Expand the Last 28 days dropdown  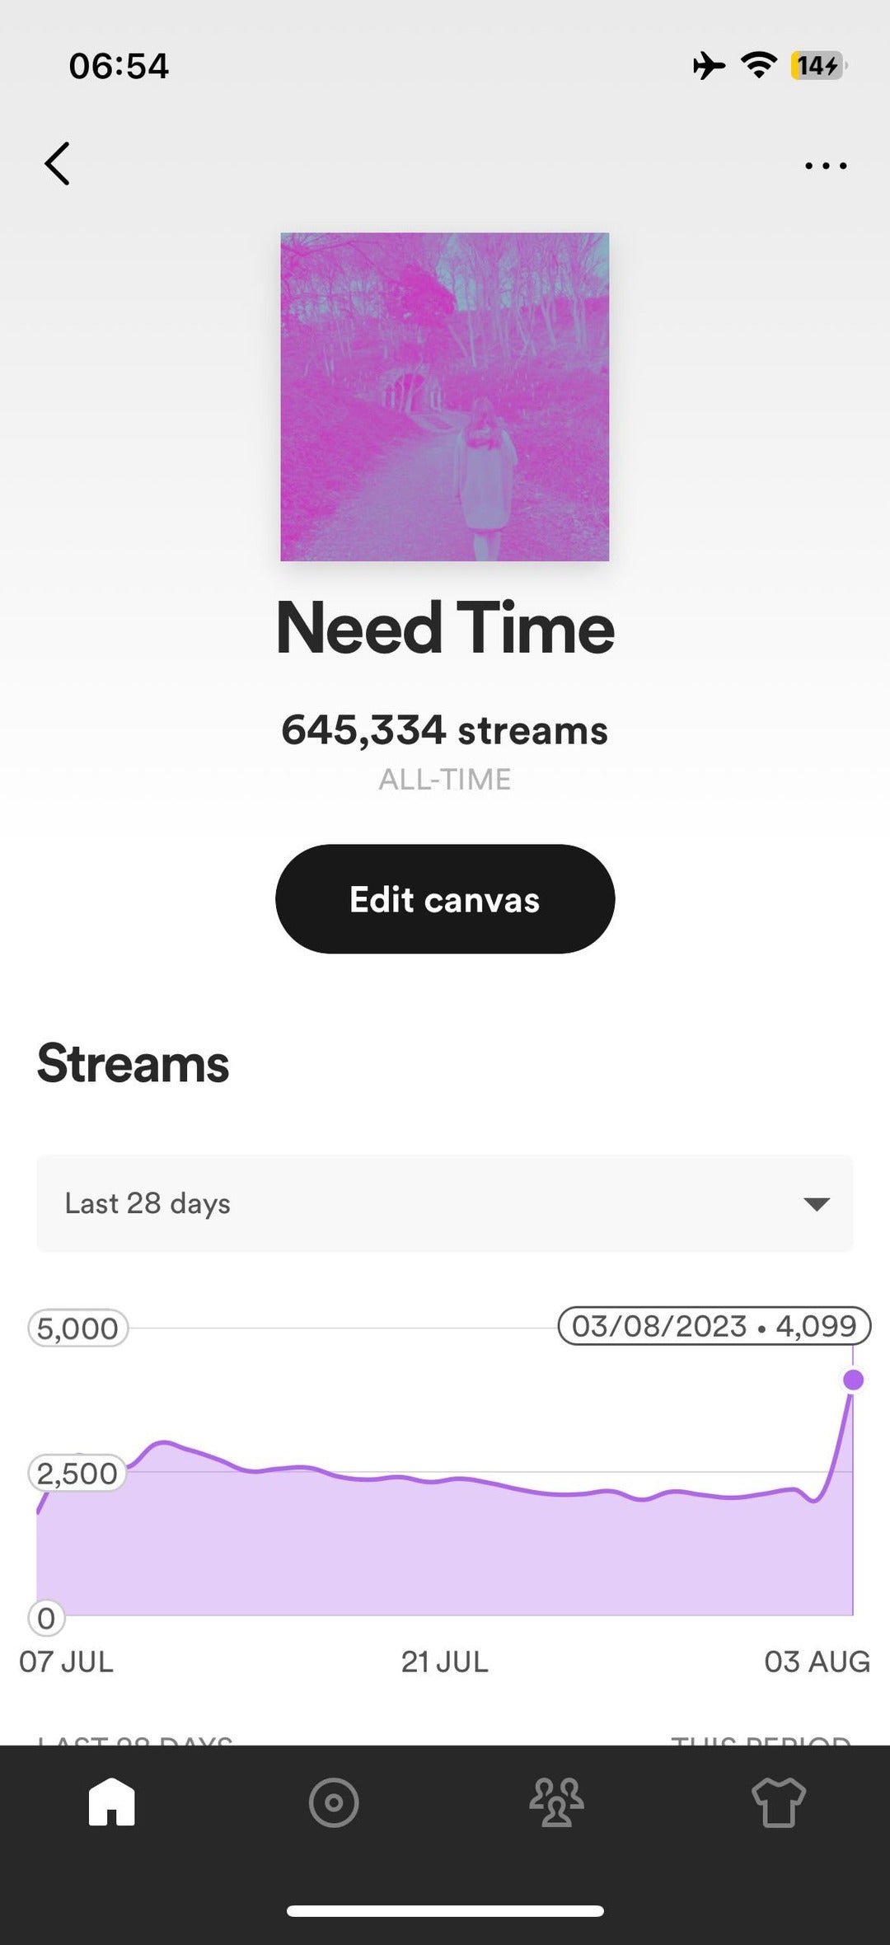tap(445, 1203)
